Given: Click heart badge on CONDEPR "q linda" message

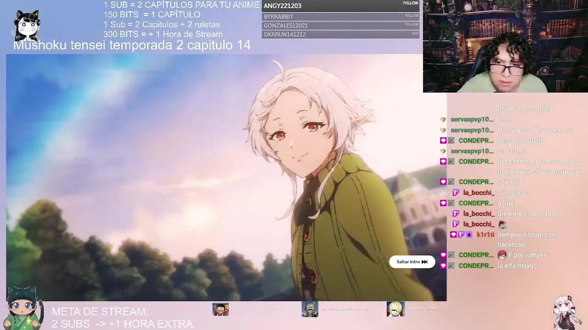Looking at the screenshot, I should pyautogui.click(x=443, y=203).
